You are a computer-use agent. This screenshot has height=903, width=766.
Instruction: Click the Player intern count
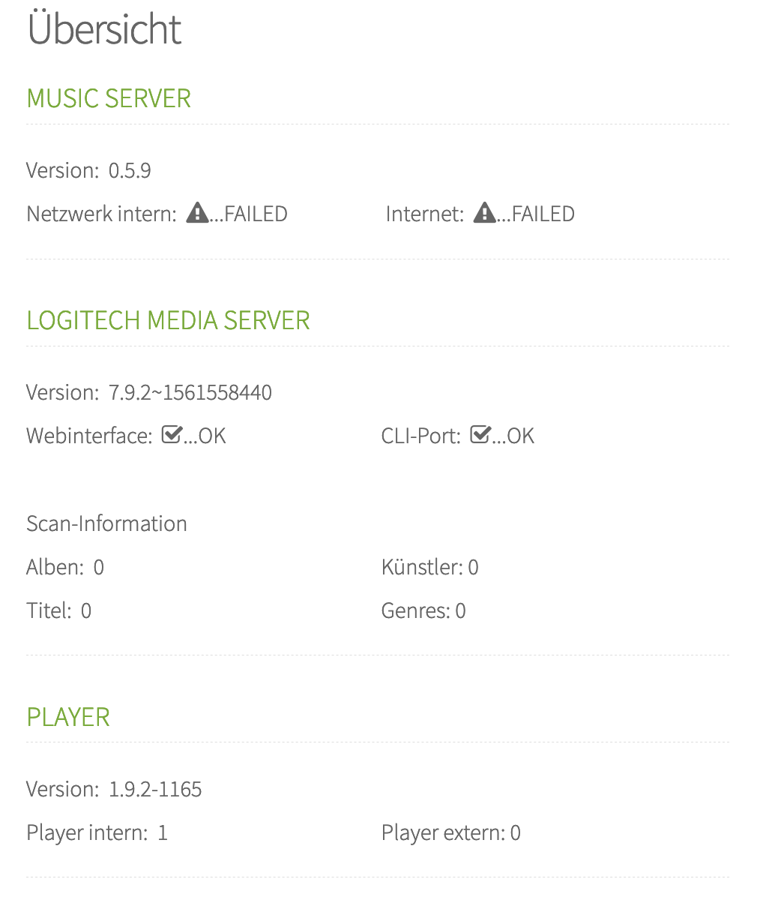click(163, 833)
